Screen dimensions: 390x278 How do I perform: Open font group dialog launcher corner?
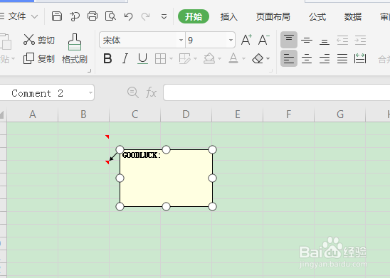click(x=271, y=71)
